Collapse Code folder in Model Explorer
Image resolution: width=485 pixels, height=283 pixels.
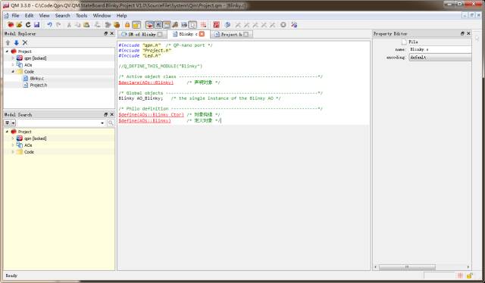13,72
